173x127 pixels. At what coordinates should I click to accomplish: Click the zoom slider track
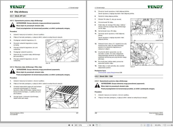[x=170, y=125]
